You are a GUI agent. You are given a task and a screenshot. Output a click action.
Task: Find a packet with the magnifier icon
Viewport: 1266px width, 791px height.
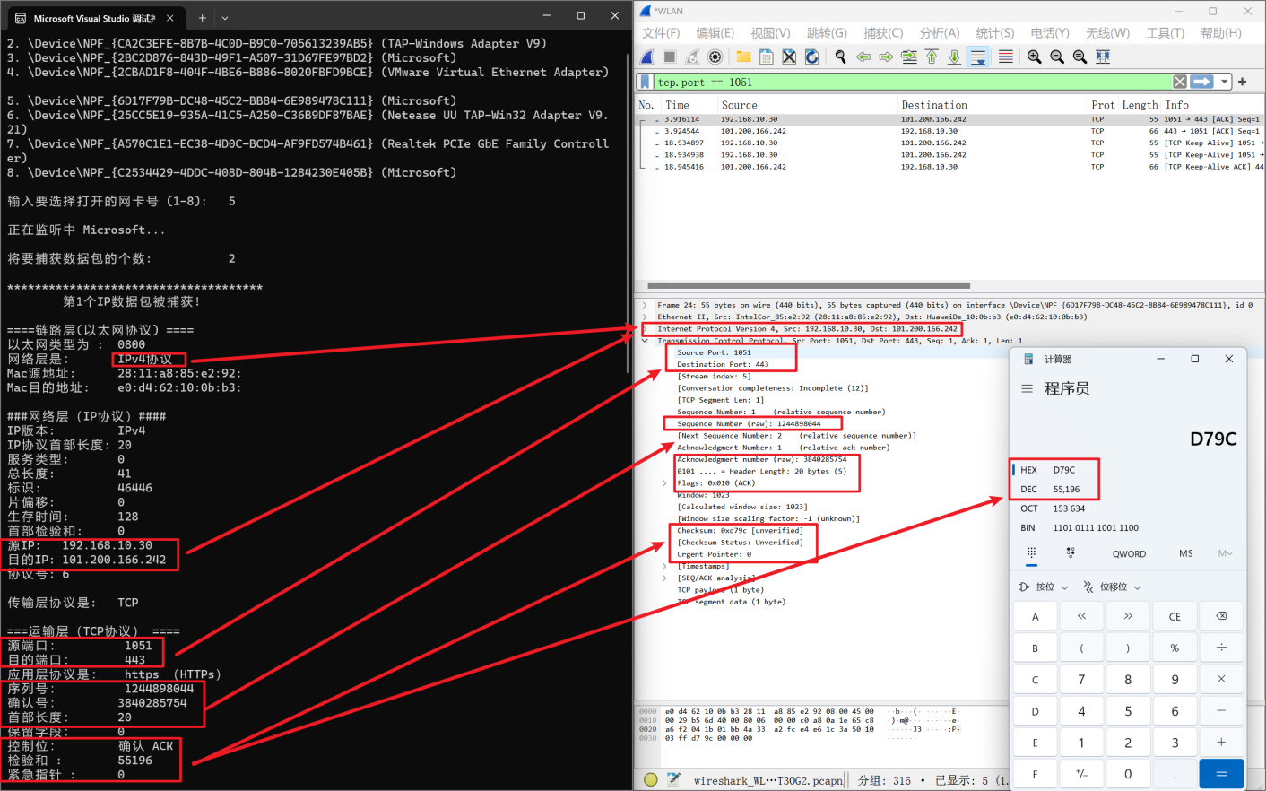(840, 56)
